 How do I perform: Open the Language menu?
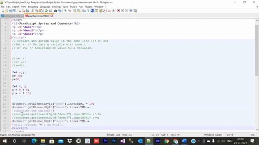pyautogui.click(x=45, y=6)
